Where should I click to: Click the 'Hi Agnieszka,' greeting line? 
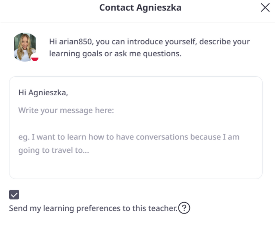click(43, 93)
